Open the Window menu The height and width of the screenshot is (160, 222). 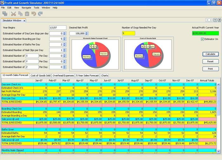pos(46,8)
